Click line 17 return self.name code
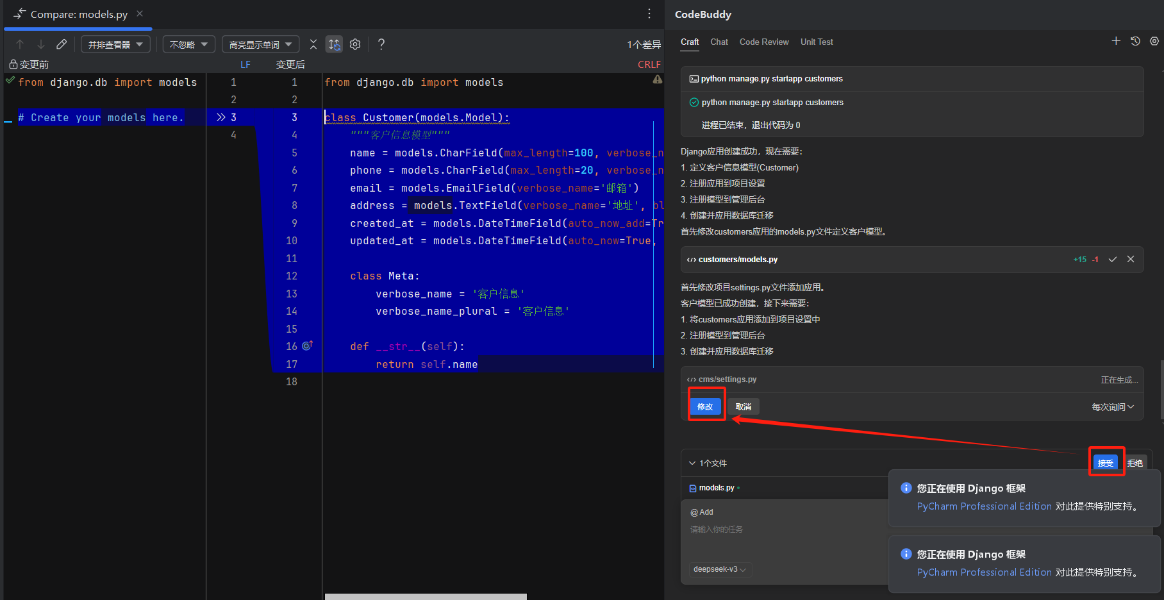Viewport: 1164px width, 600px height. click(x=426, y=364)
